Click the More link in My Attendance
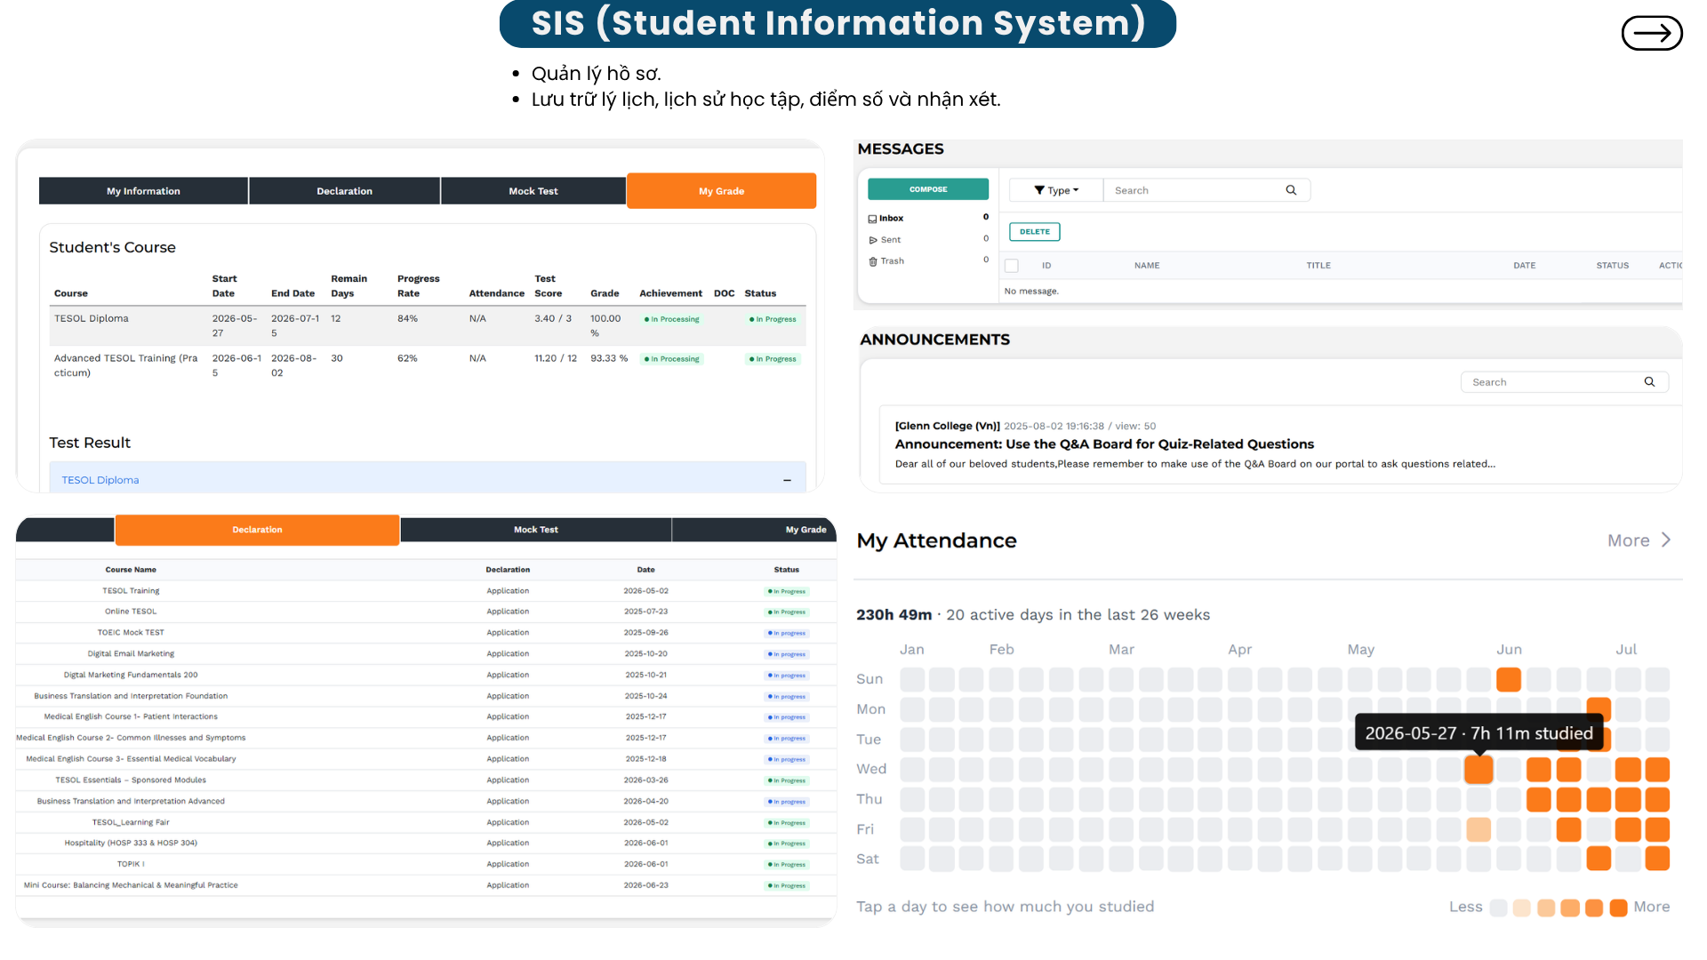Viewport: 1707px width, 960px height. [x=1629, y=540]
